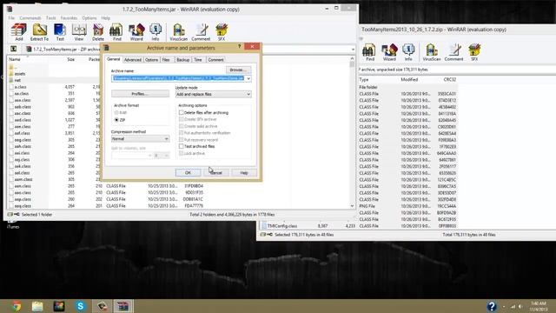Click the Delete toolbar icon
Viewport: 556px width, 313px height.
coord(98,31)
